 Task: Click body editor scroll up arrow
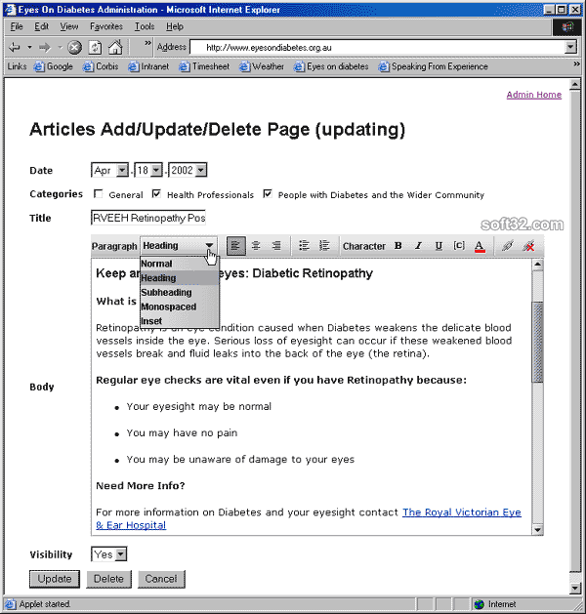pyautogui.click(x=538, y=265)
